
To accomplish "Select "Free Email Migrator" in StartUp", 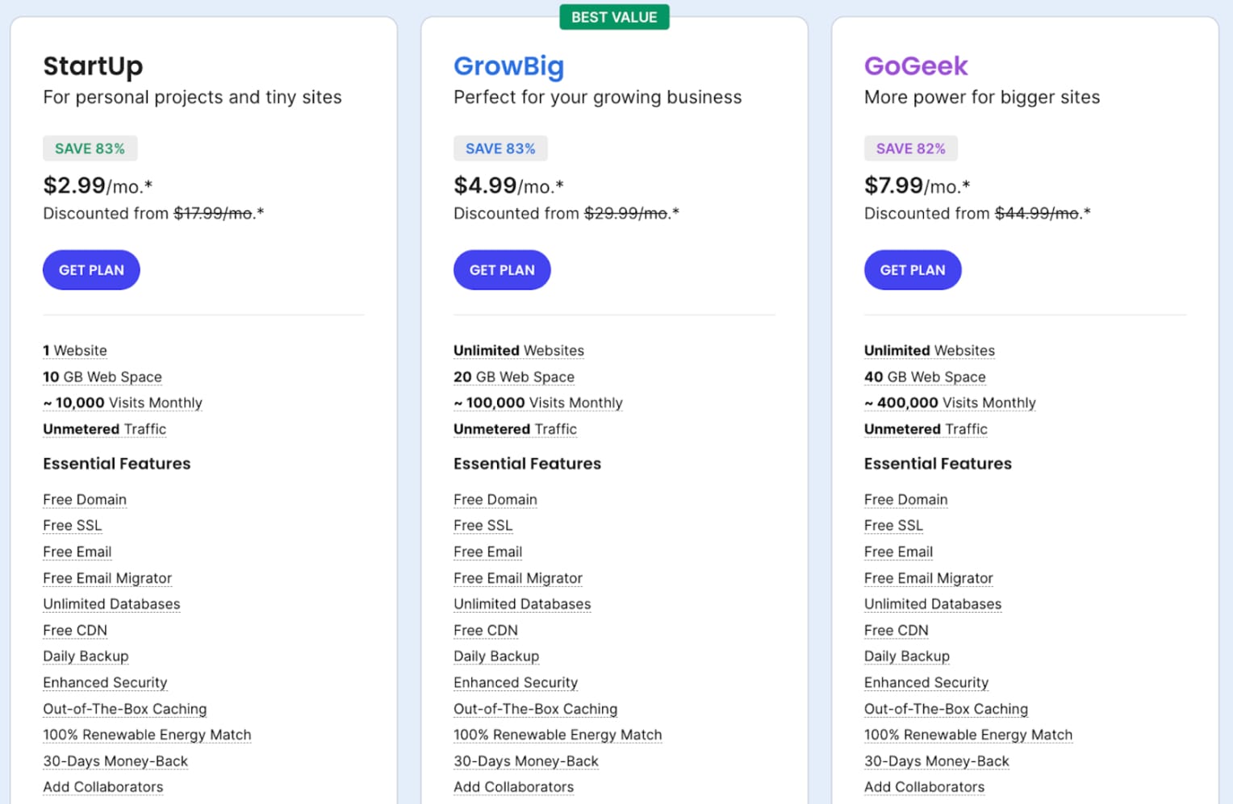I will click(x=107, y=578).
